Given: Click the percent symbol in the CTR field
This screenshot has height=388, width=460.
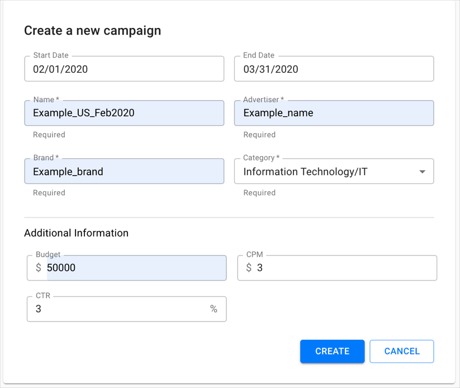Looking at the screenshot, I should 214,309.
